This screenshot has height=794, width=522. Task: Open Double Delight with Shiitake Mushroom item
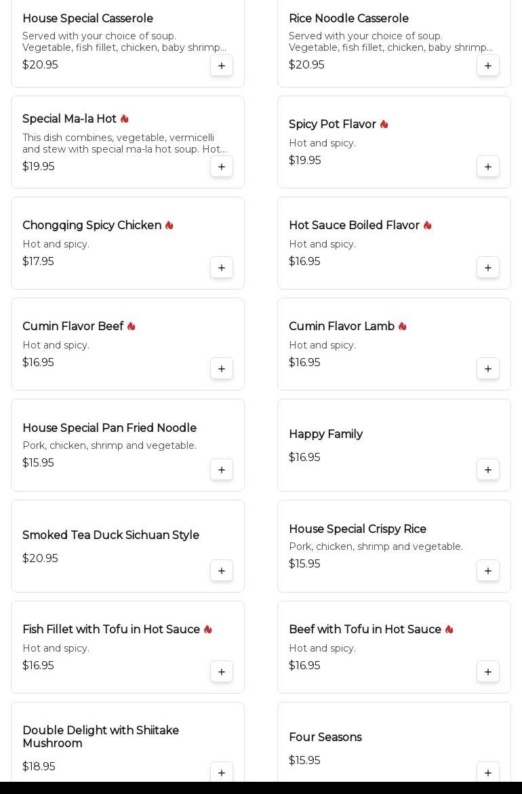coord(100,736)
